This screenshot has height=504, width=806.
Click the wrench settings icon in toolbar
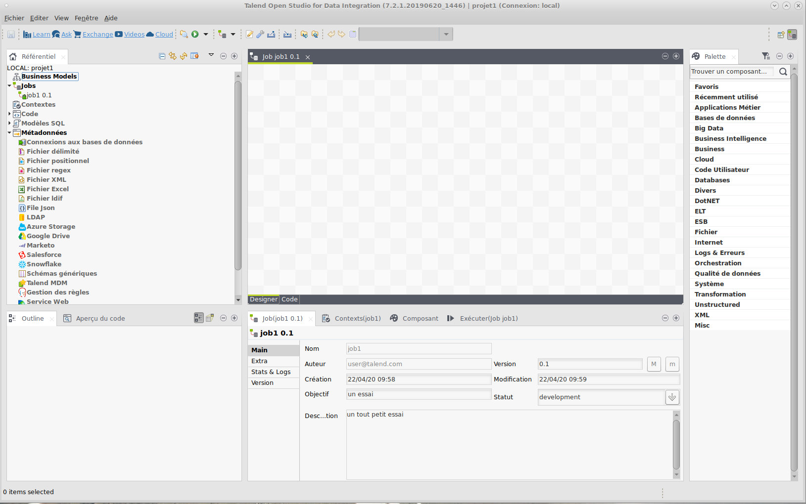[260, 35]
